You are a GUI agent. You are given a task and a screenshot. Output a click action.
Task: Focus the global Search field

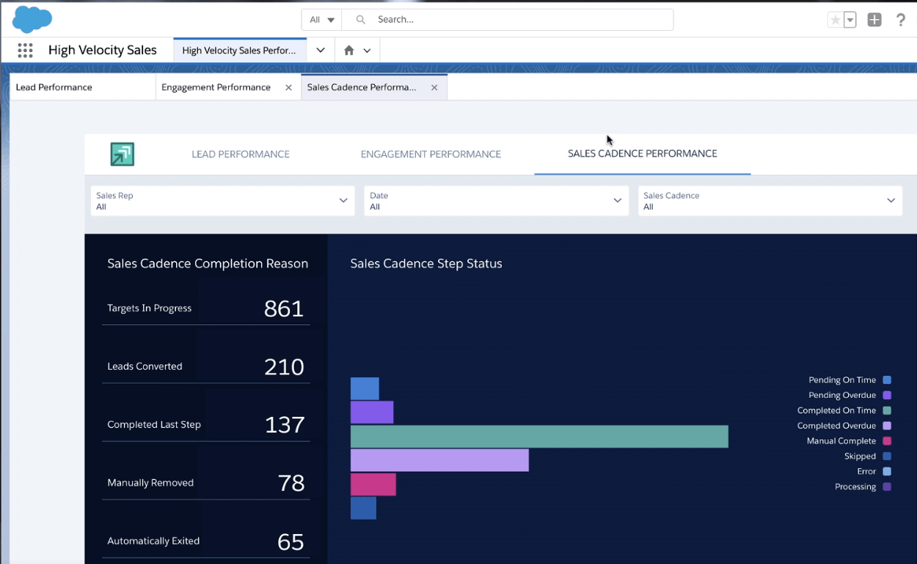[x=508, y=20]
